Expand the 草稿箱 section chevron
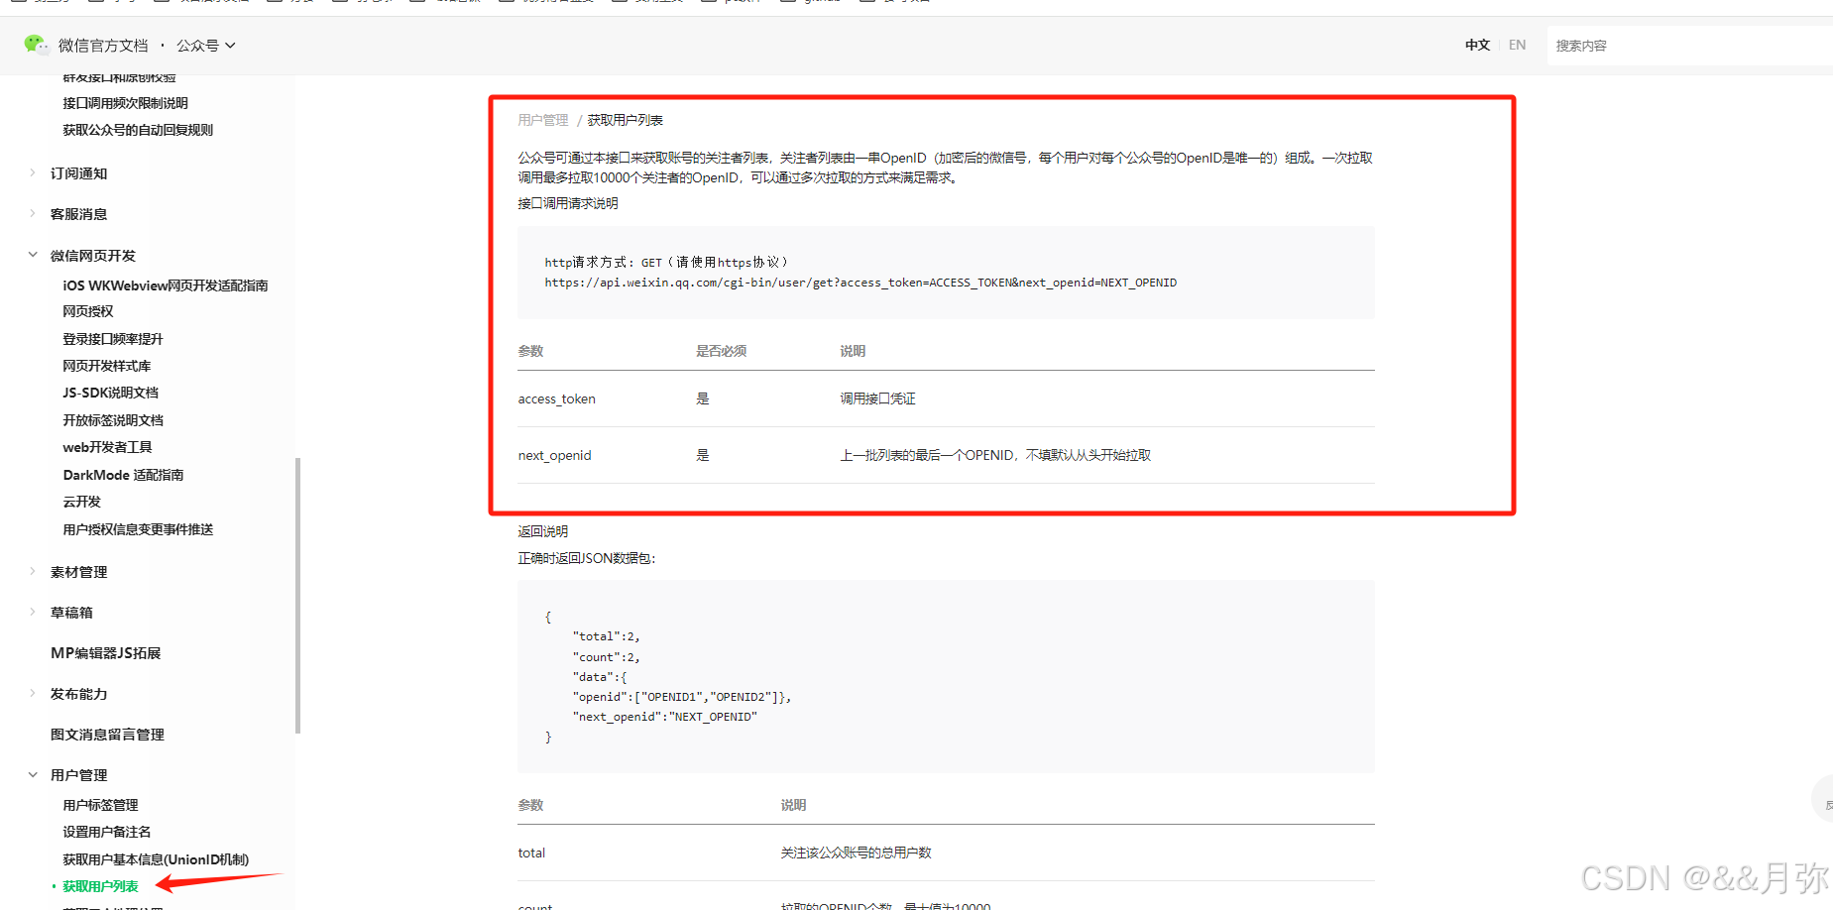 [x=33, y=612]
